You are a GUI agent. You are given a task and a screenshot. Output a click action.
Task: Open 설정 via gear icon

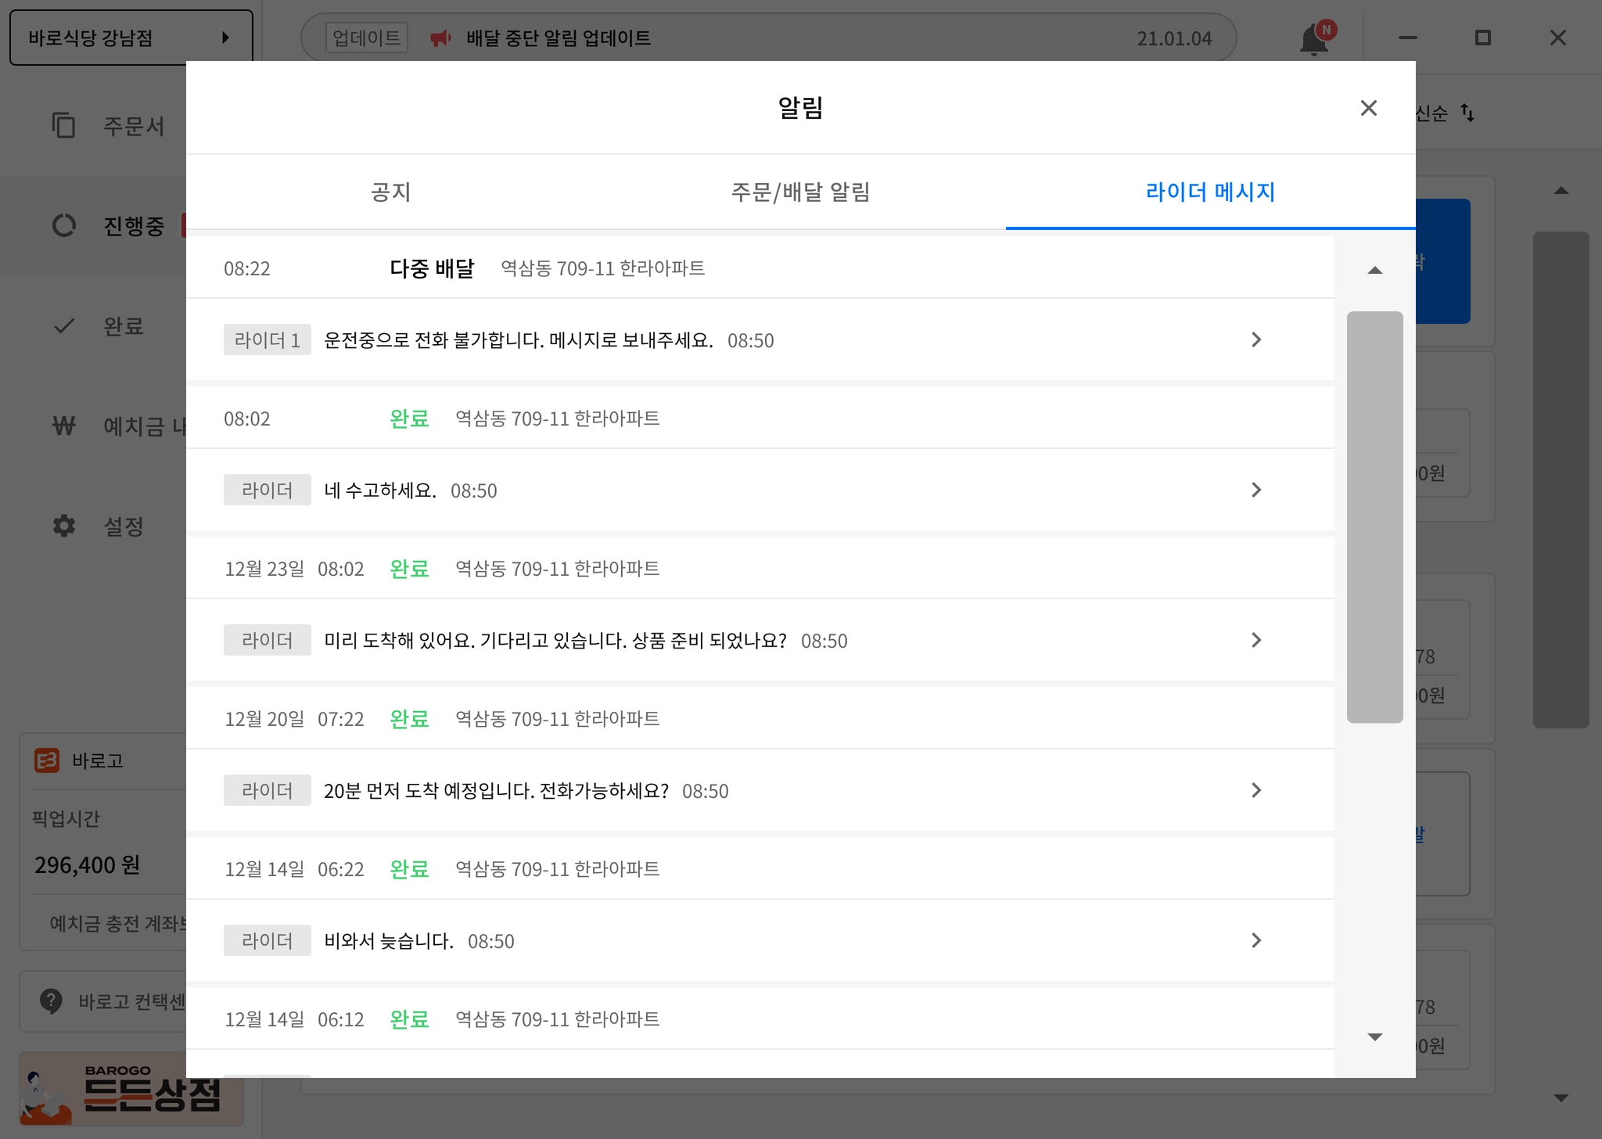point(63,526)
